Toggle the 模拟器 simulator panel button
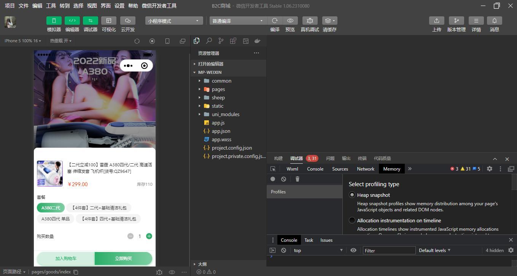This screenshot has height=276, width=517. [x=54, y=21]
